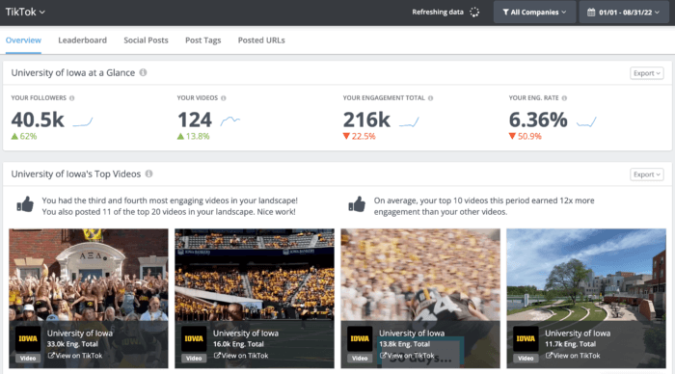Open the TikTok channel dropdown
Image resolution: width=675 pixels, height=374 pixels.
(25, 13)
